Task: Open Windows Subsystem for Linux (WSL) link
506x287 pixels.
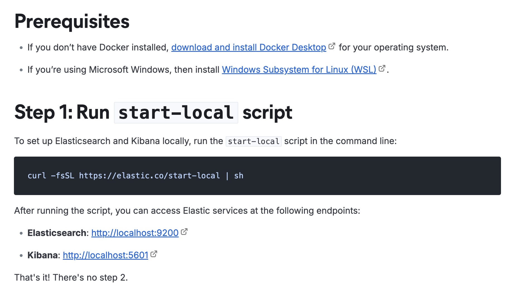Action: click(299, 70)
